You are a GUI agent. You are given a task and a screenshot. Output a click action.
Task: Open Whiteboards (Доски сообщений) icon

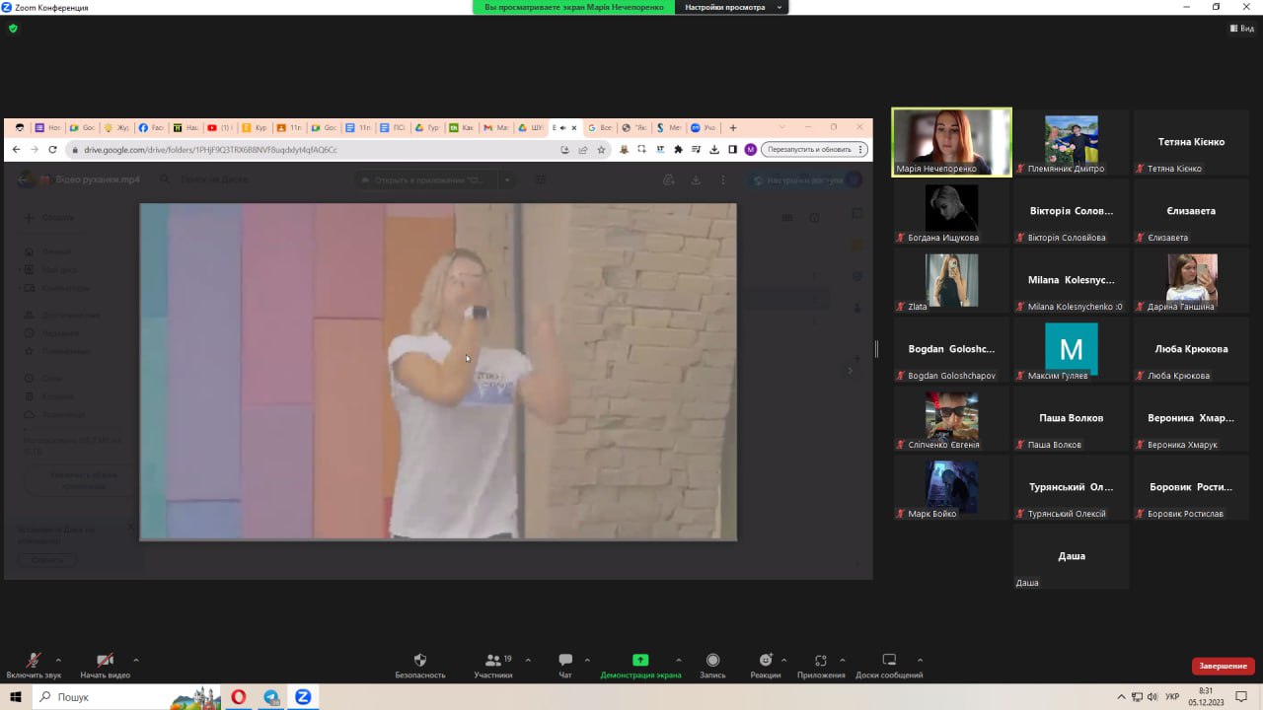click(x=889, y=661)
